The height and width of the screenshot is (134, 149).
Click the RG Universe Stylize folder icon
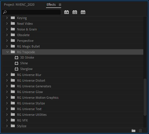point(13,103)
